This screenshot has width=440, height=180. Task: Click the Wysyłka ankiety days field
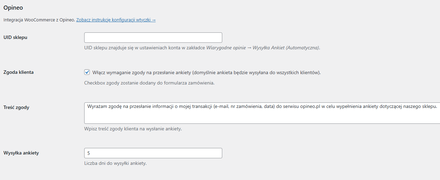point(153,153)
